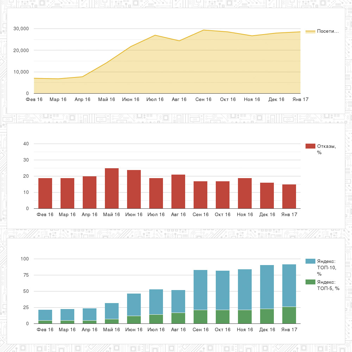352x352 pixels.
Task: Click the red bounce-rate bar for Мар 16
Action: click(67, 193)
